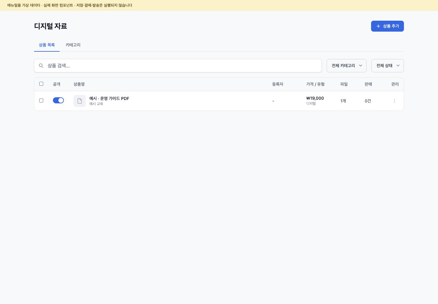The width and height of the screenshot is (438, 304).
Task: Toggle 공개 switch for 운영 가이드 PDF
Action: pyautogui.click(x=58, y=100)
